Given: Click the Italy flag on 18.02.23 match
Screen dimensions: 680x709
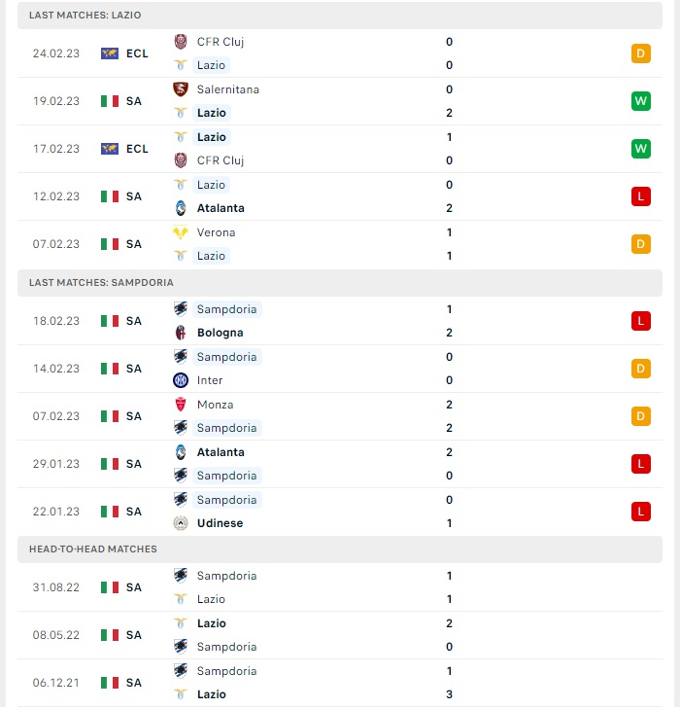Looking at the screenshot, I should click(x=110, y=321).
